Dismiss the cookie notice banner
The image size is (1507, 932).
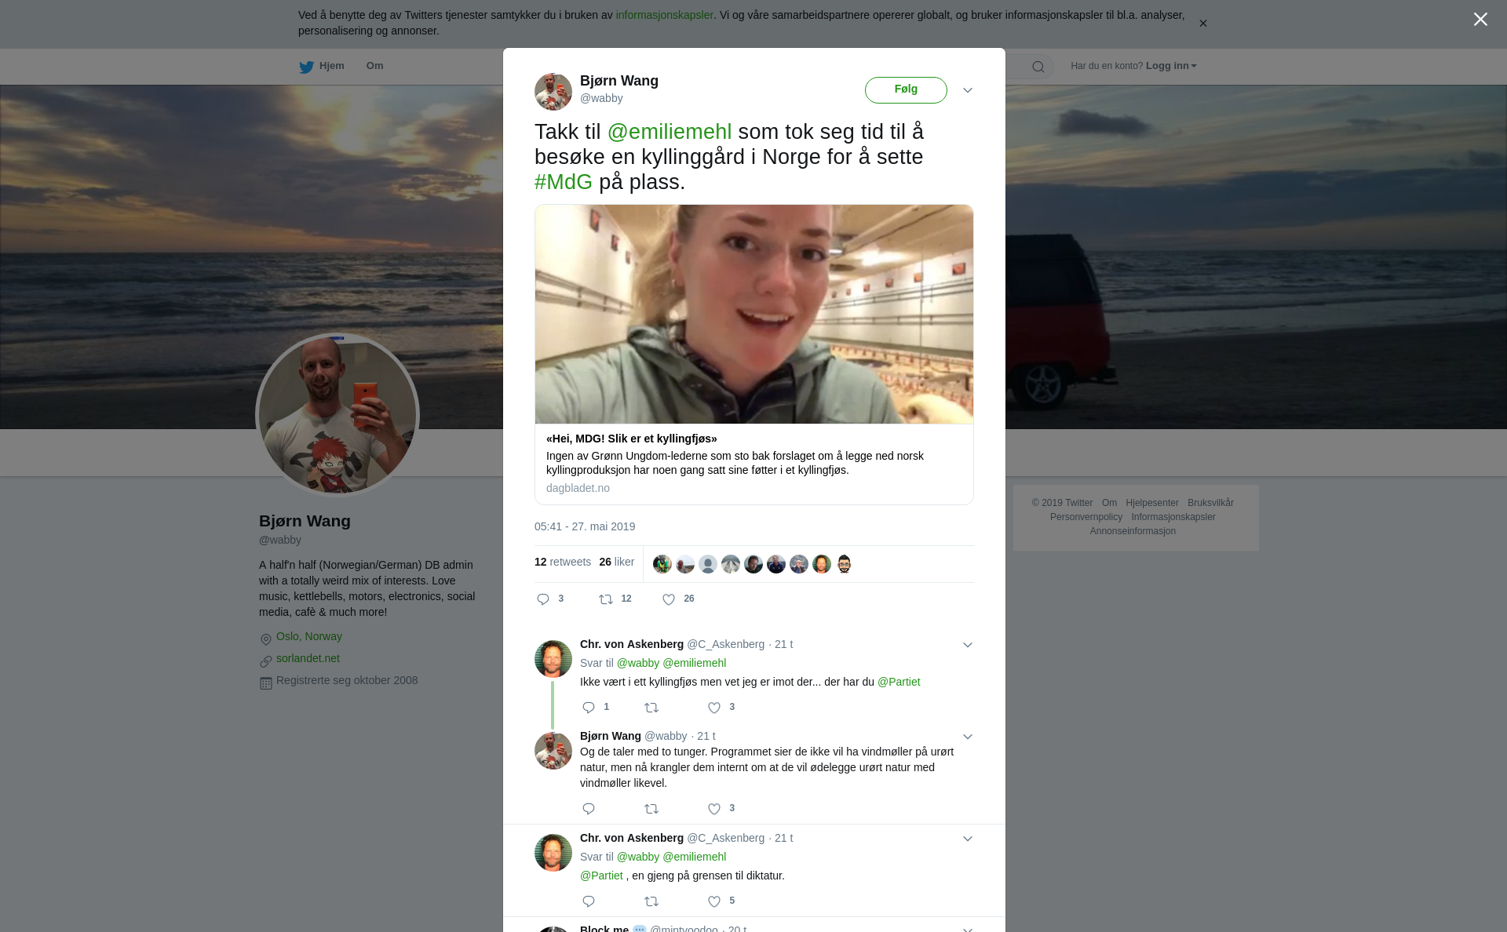point(1202,24)
